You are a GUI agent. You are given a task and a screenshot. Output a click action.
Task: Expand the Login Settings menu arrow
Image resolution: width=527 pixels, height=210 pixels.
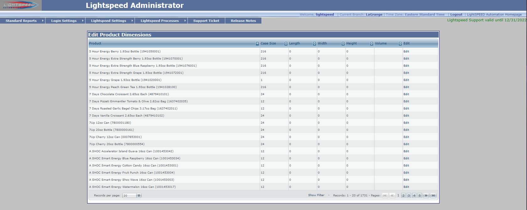[x=83, y=21]
